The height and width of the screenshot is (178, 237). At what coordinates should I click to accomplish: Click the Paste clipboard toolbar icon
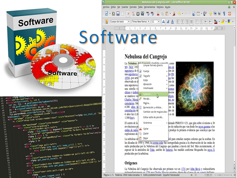167,14
